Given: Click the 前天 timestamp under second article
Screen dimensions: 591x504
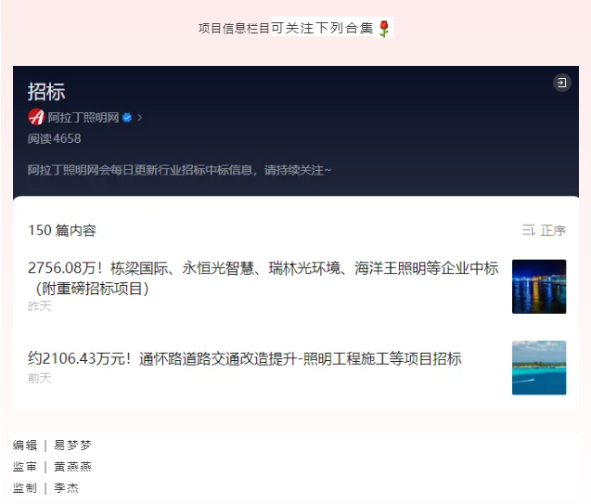Looking at the screenshot, I should pyautogui.click(x=40, y=378).
